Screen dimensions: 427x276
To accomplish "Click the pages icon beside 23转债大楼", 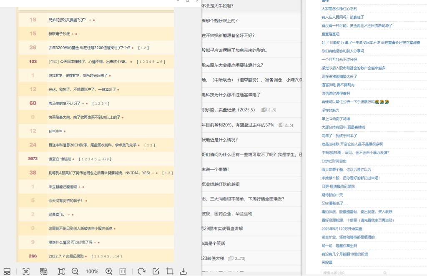I will point(231,258).
